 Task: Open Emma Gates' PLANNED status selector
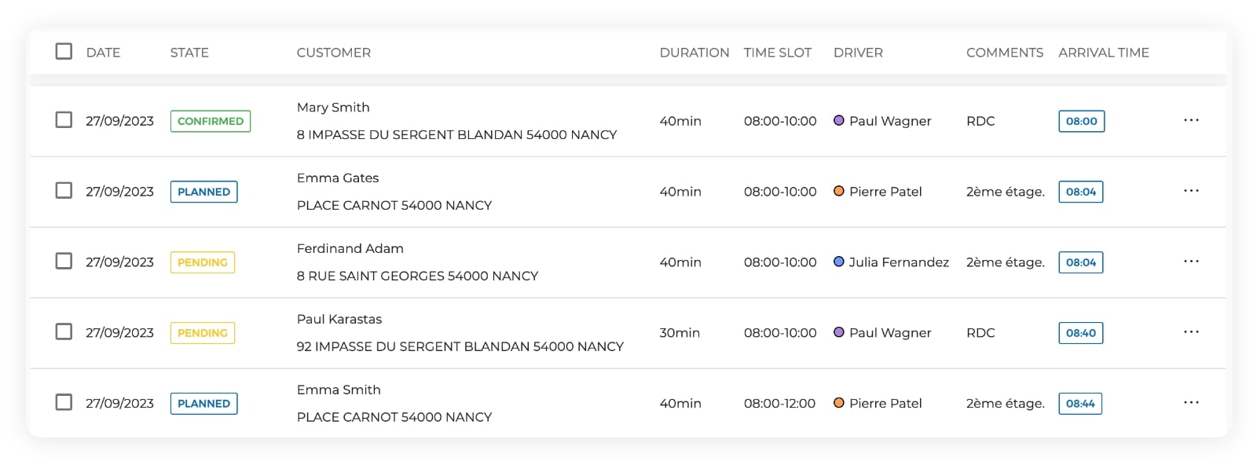(x=204, y=191)
